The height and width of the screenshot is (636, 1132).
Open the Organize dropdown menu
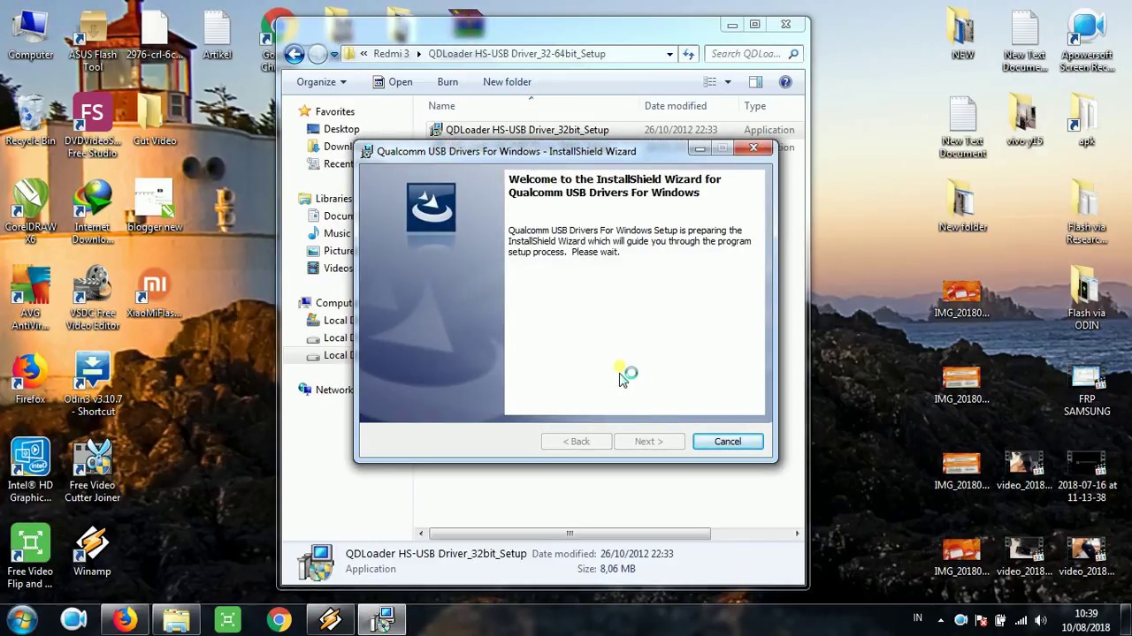pyautogui.click(x=321, y=81)
